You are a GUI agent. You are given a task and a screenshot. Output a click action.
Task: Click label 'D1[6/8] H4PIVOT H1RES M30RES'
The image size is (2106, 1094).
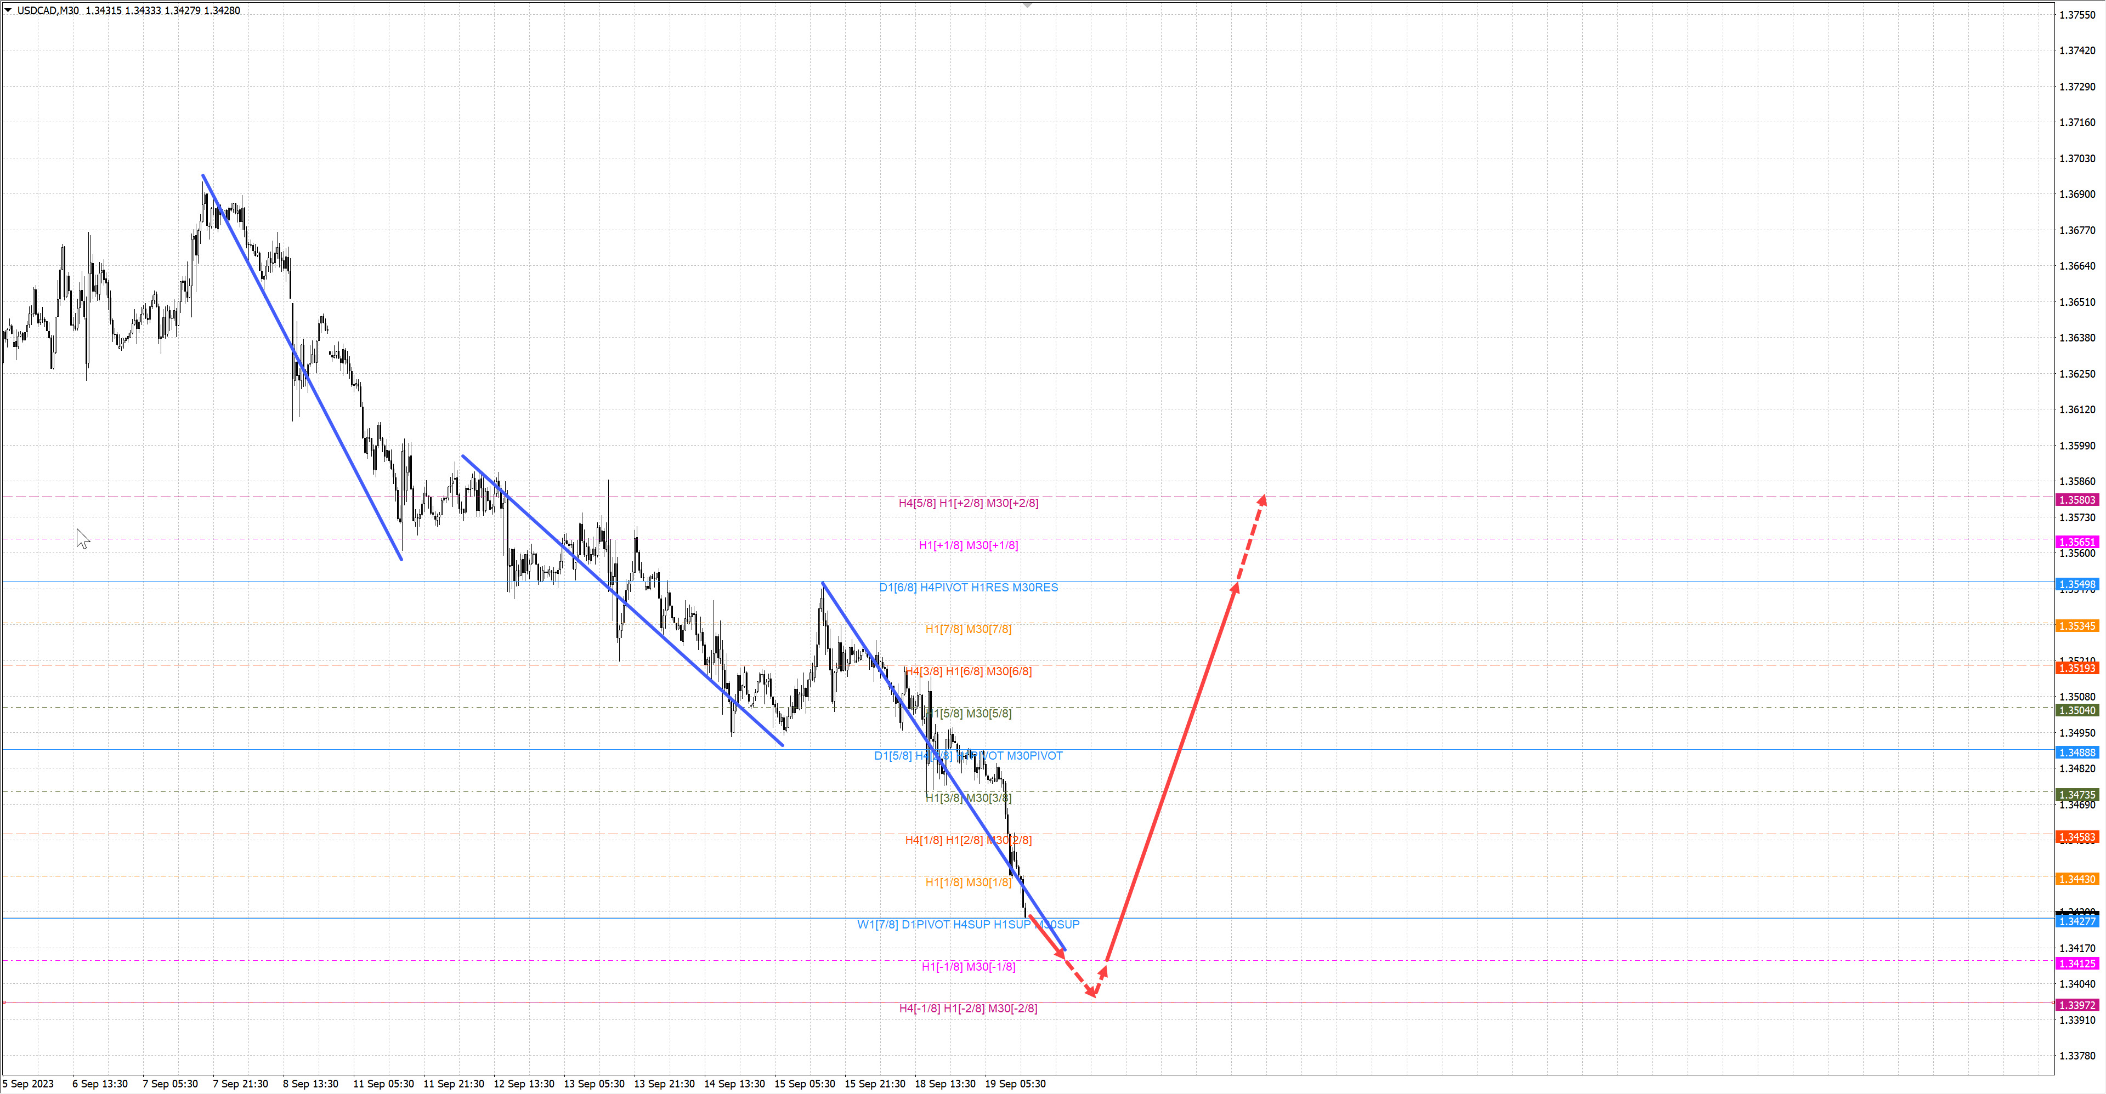968,588
